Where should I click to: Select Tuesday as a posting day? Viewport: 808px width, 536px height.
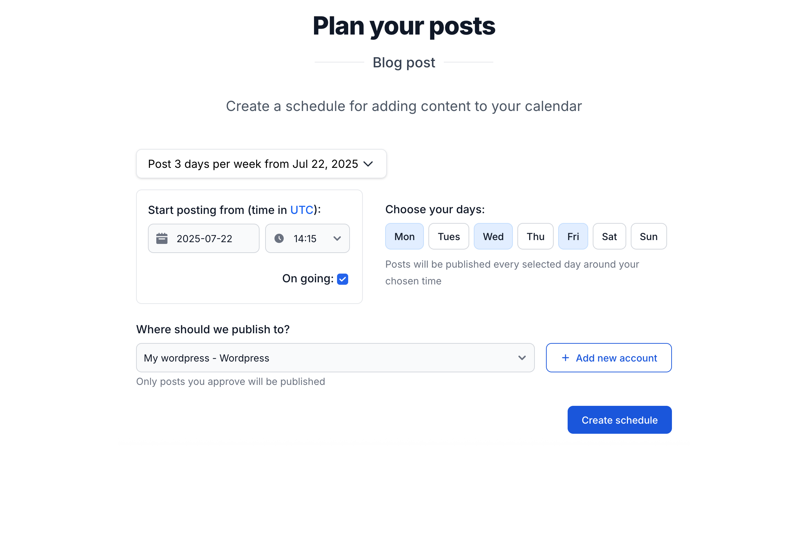449,236
